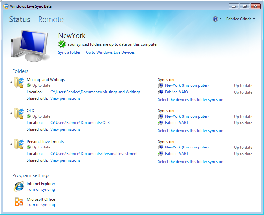Open Go to Windows Live Devices link
The image size is (264, 215).
(110, 52)
